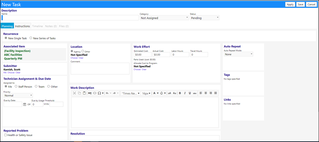Remove hyperlink icon in editor toolbar
The height and width of the screenshot is (142, 319).
[x=95, y=93]
